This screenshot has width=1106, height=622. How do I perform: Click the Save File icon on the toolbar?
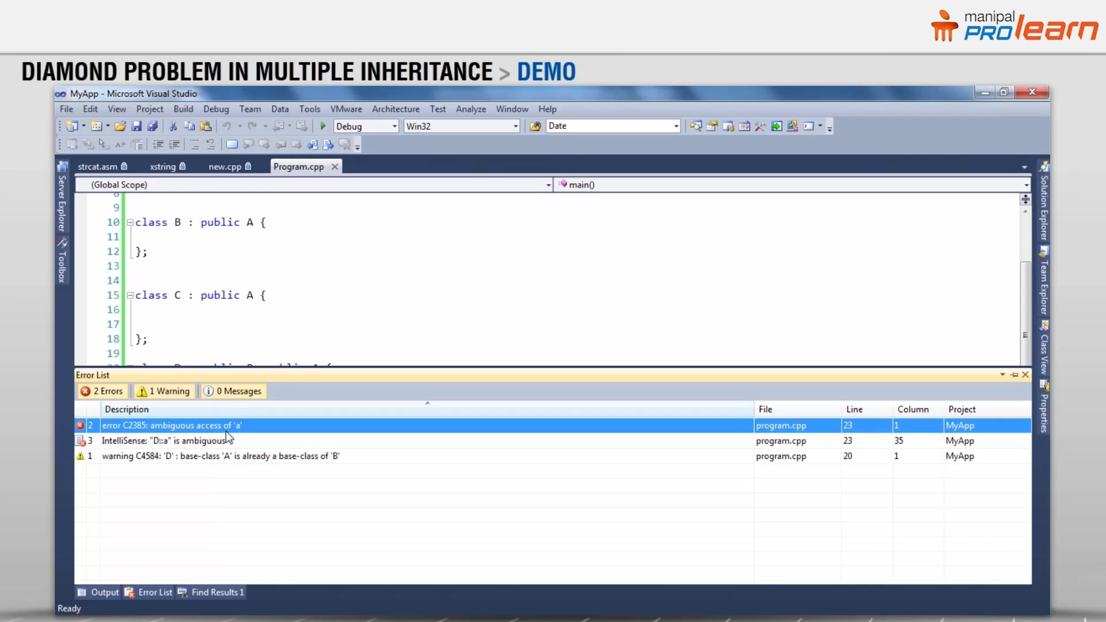pyautogui.click(x=137, y=126)
